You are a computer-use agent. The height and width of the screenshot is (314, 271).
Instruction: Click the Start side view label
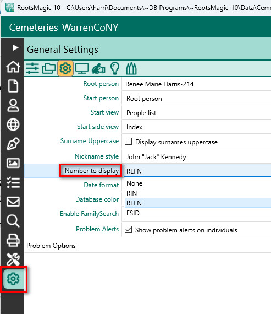[x=98, y=127]
